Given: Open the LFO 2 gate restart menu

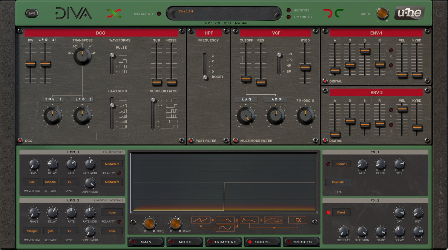Looking at the screenshot, I should [x=50, y=231].
